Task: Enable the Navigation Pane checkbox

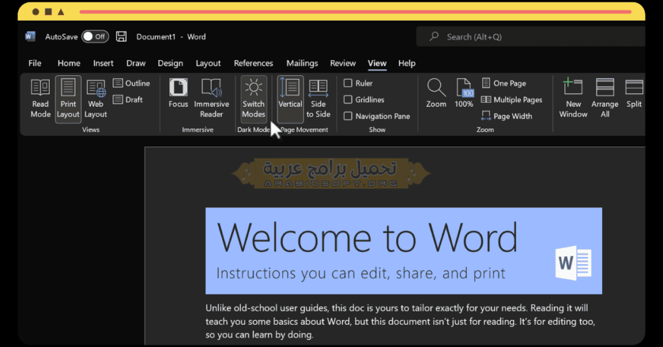Action: (x=348, y=116)
